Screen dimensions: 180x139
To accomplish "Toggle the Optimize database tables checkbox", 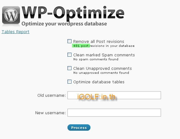I will pyautogui.click(x=69, y=81).
